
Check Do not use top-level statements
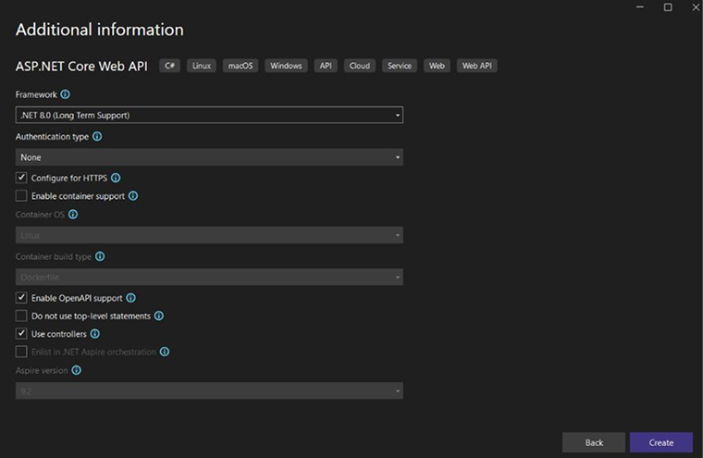[21, 316]
